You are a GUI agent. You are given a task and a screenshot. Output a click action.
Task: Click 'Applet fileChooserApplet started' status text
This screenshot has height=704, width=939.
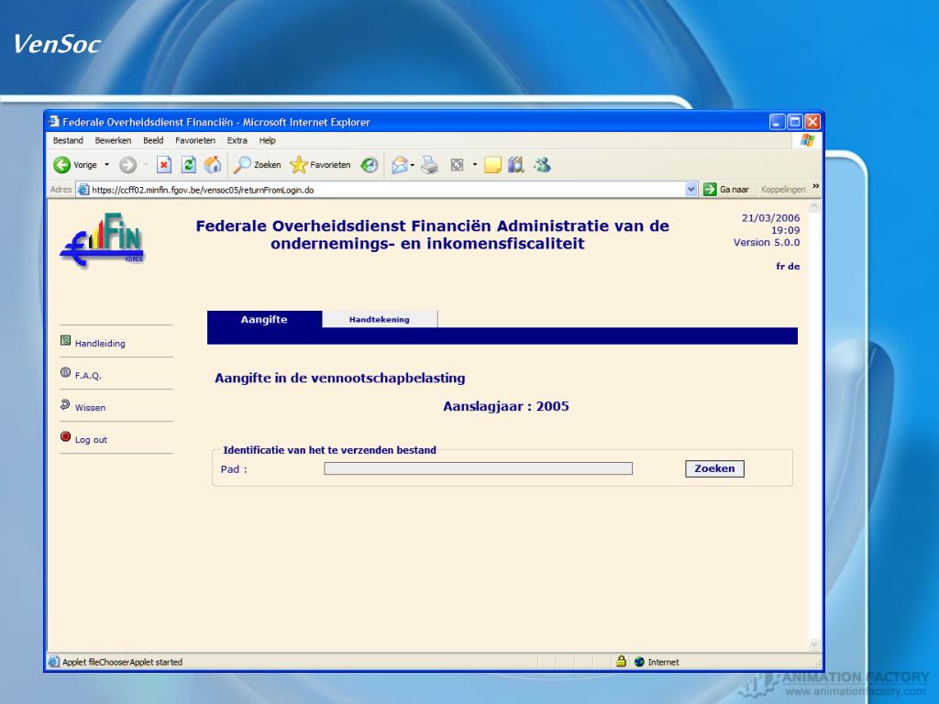(x=122, y=662)
